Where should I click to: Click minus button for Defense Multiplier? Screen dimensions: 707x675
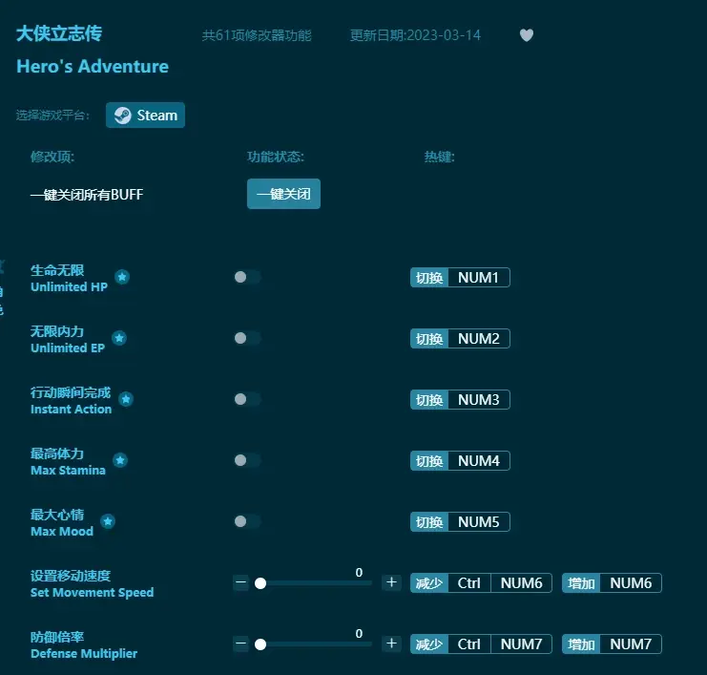click(241, 643)
